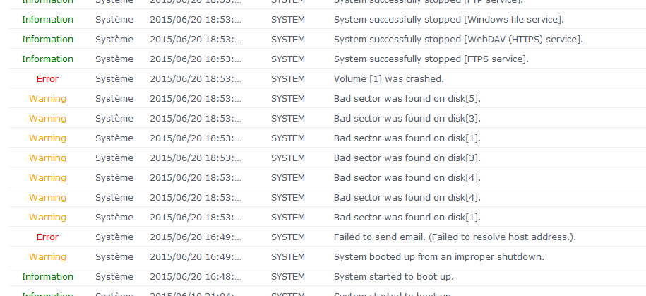The height and width of the screenshot is (296, 646).
Task: Select the 16:48 "System started to boot up" message
Action: click(393, 276)
